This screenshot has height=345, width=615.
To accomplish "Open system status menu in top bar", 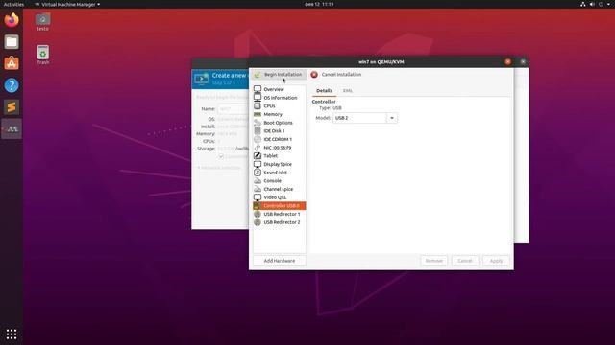I will pos(597,4).
